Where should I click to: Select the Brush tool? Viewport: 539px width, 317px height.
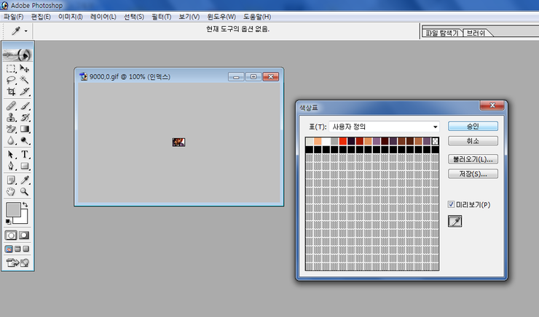[24, 105]
